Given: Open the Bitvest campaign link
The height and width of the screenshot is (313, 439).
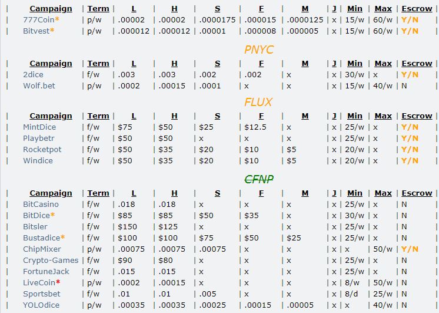Looking at the screenshot, I should pos(36,31).
